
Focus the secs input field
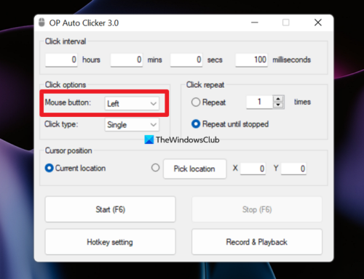click(186, 60)
